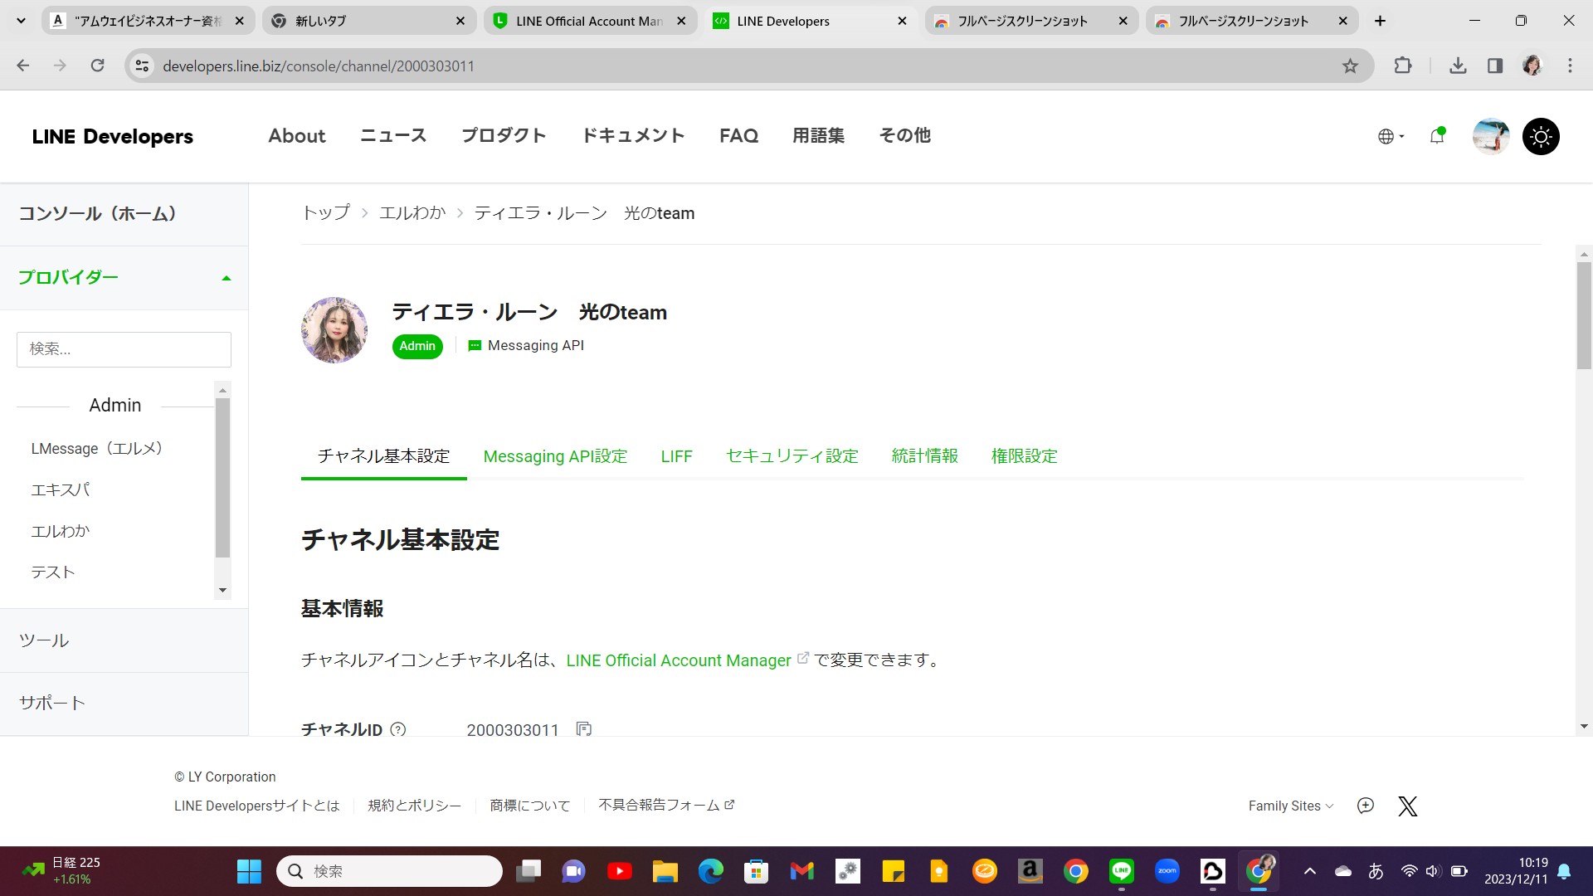Open the 規約とポリシー footer link
Screen dimensions: 1593x896
coord(414,806)
